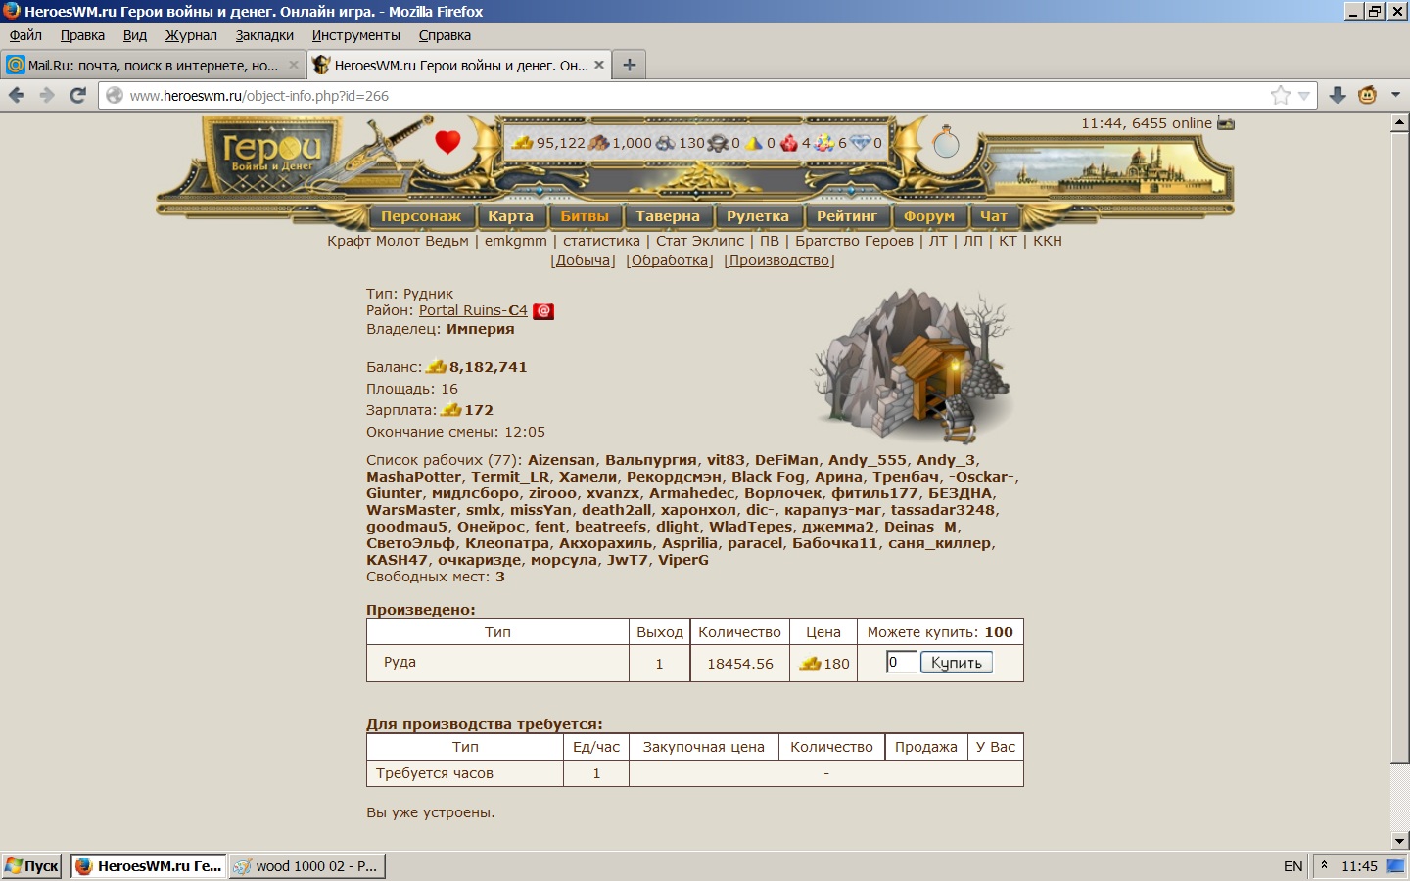Reload the page with the refresh icon
Image resolution: width=1410 pixels, height=881 pixels.
[78, 95]
